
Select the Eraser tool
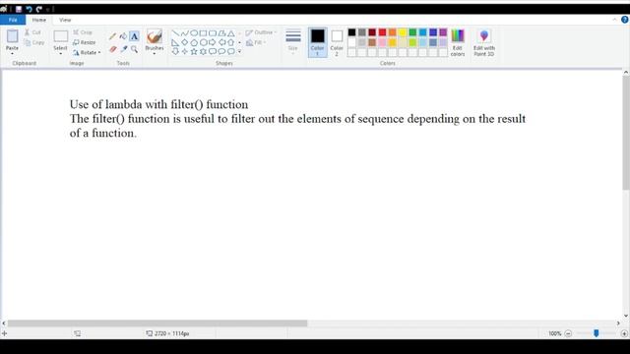pyautogui.click(x=112, y=49)
